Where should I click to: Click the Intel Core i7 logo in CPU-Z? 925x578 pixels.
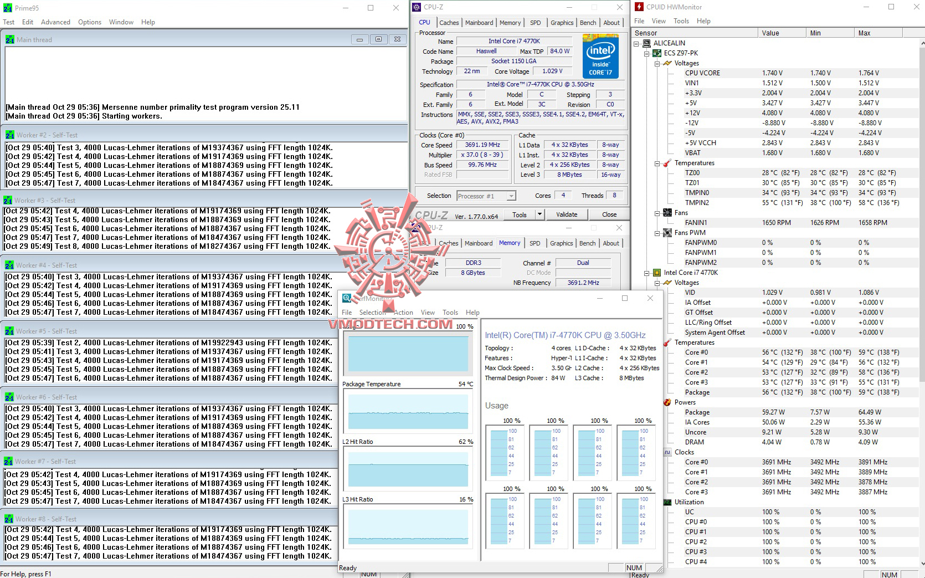[x=600, y=55]
